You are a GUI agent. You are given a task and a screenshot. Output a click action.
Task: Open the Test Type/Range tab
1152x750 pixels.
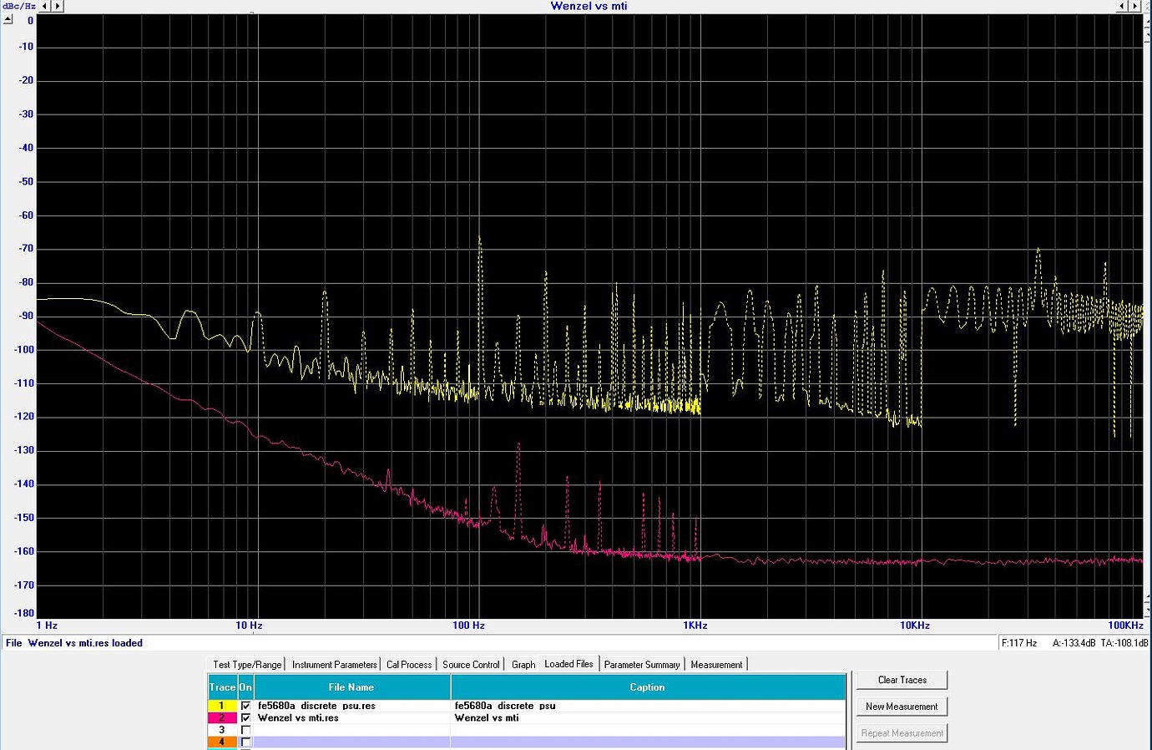point(247,665)
